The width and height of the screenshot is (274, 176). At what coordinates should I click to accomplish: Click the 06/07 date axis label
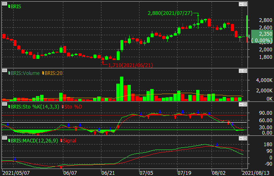70,173
